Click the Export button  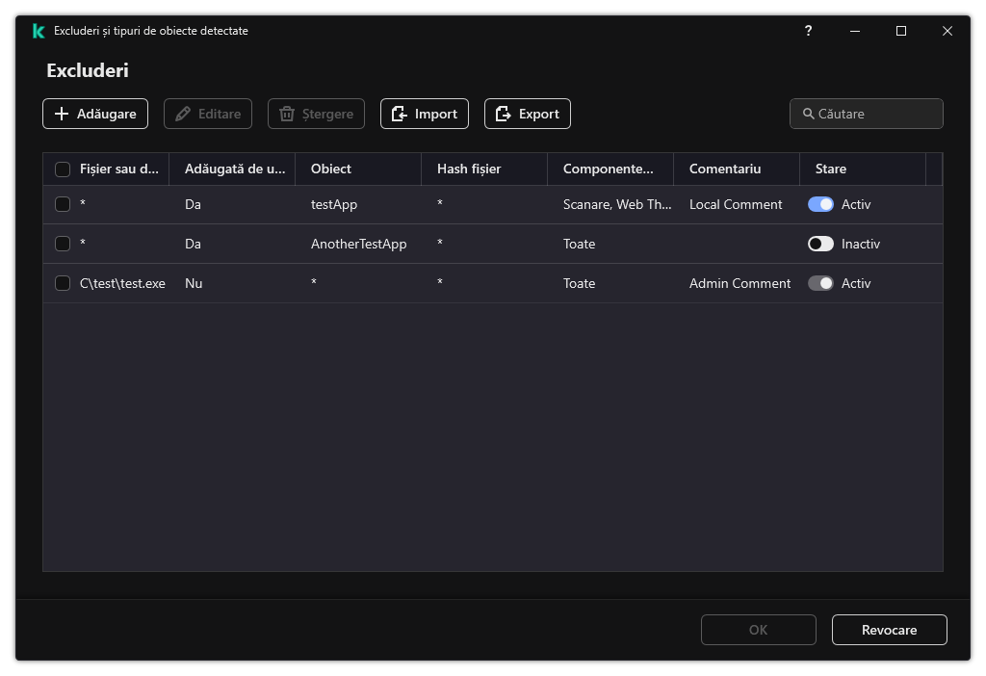[528, 114]
